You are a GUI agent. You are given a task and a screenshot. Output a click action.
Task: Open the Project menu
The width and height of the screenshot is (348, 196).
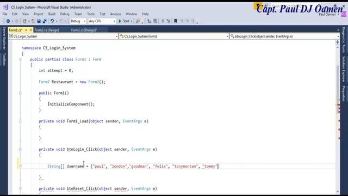tap(39, 14)
